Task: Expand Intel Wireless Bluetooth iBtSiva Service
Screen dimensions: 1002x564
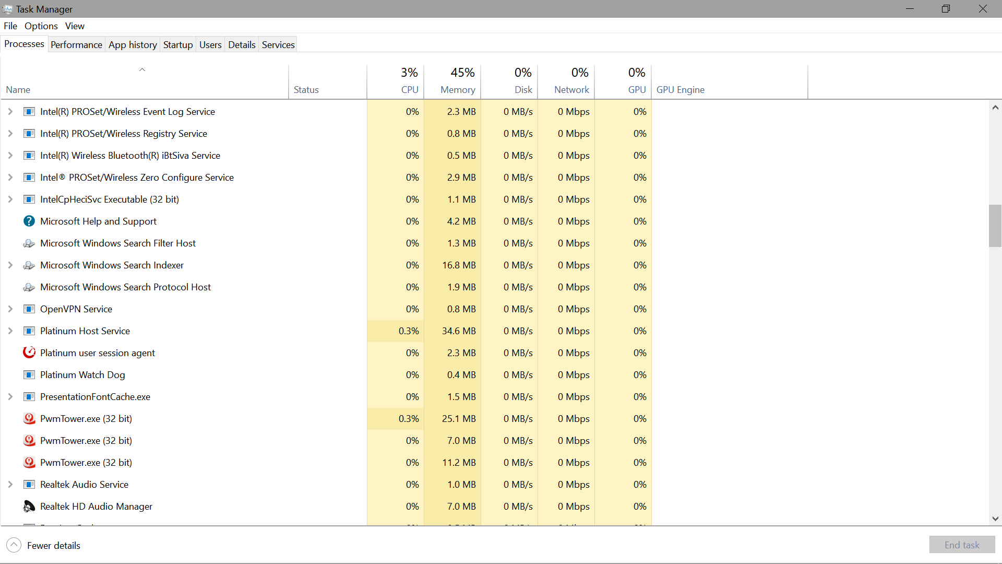Action: pos(10,156)
